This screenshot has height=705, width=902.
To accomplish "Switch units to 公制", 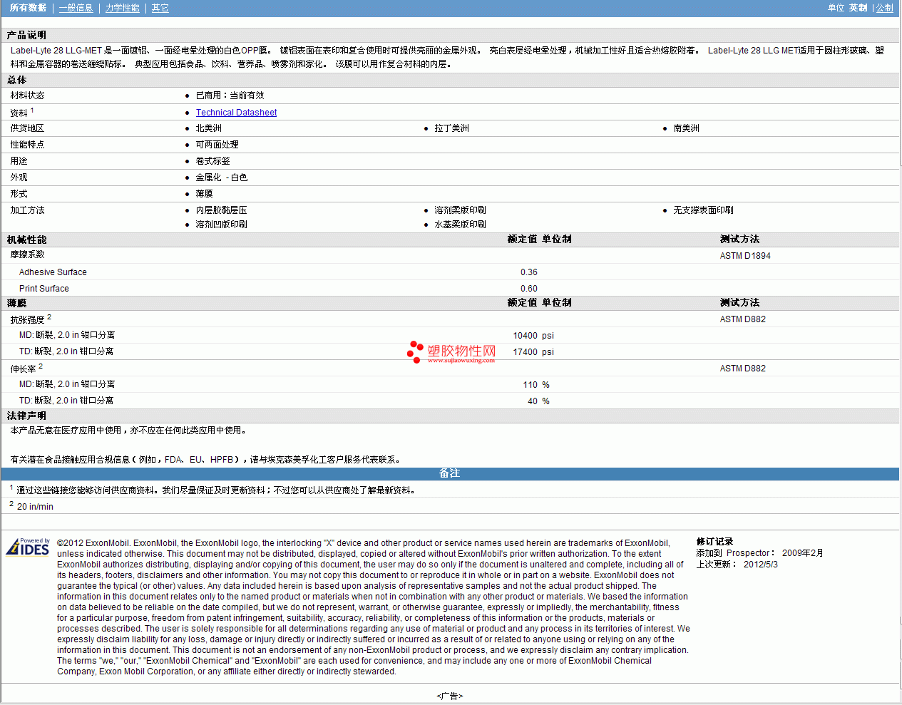I will click(885, 8).
